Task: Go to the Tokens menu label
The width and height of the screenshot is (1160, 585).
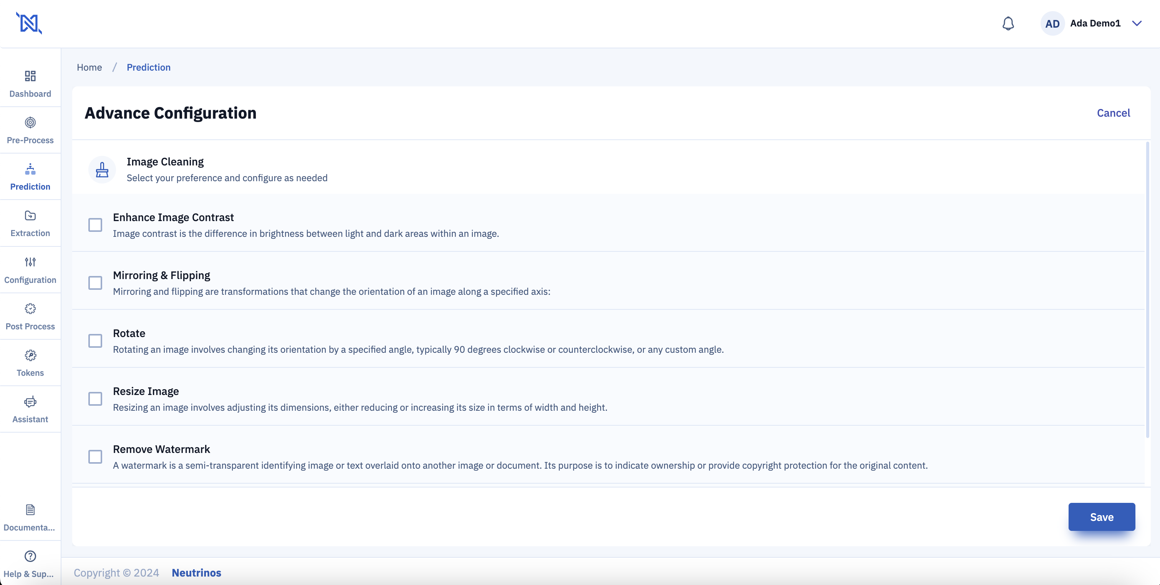Action: tap(30, 373)
